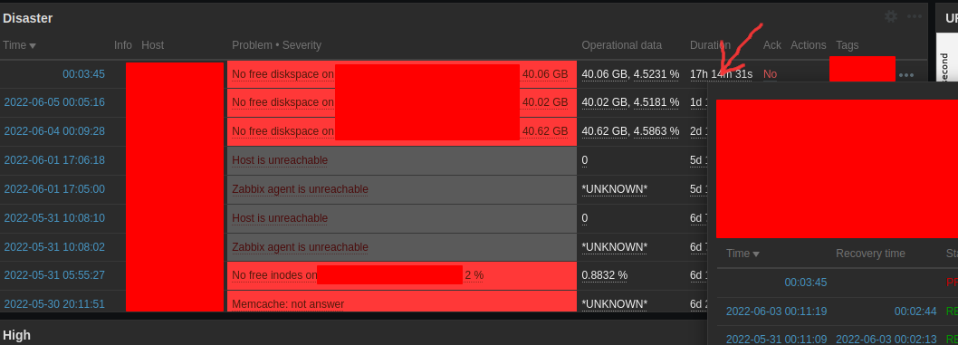Open the Disaster widget gear settings
The width and height of the screenshot is (958, 345).
[891, 16]
